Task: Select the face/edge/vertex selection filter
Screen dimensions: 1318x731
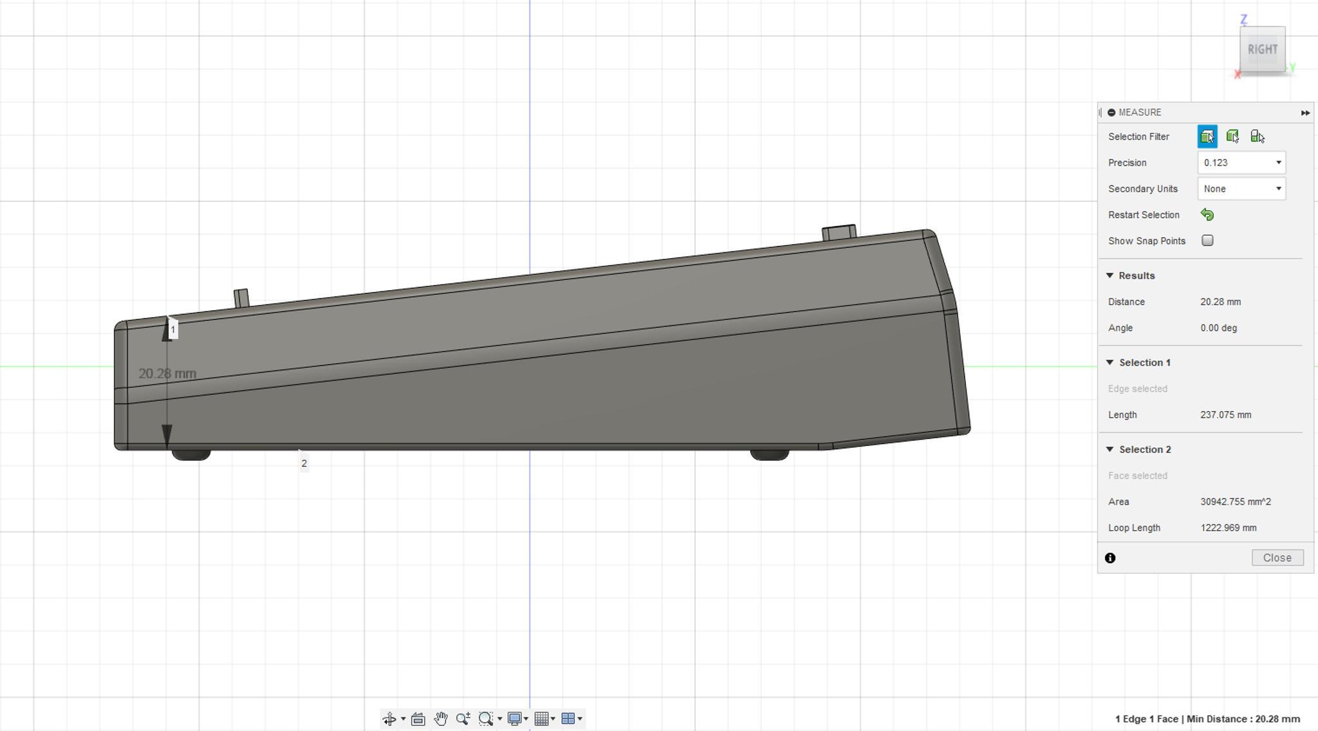Action: 1207,136
